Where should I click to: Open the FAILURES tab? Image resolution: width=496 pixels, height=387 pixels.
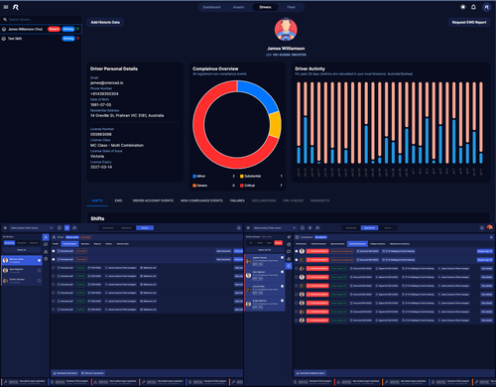(237, 200)
